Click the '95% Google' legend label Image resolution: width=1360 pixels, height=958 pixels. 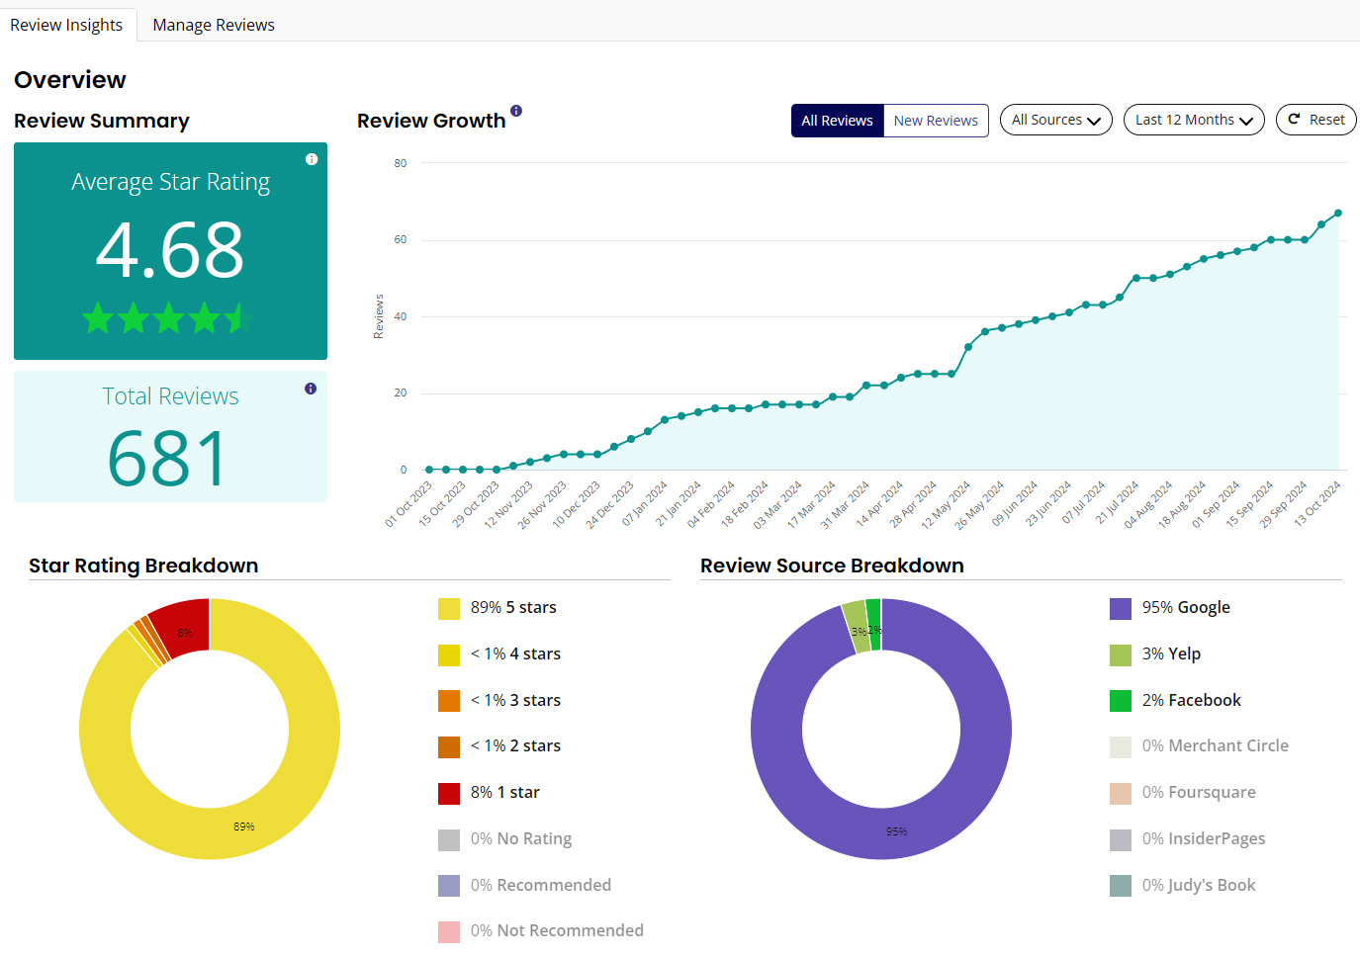pos(1186,607)
